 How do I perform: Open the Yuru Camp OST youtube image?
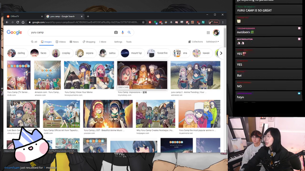pos(108,114)
